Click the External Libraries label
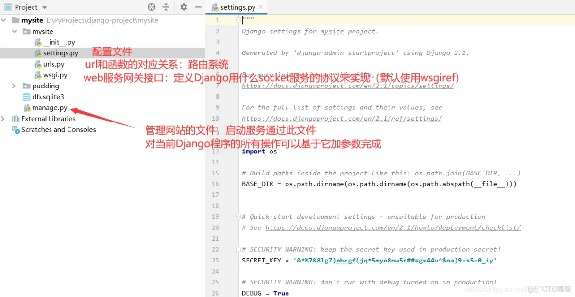The width and height of the screenshot is (575, 297). [x=49, y=119]
